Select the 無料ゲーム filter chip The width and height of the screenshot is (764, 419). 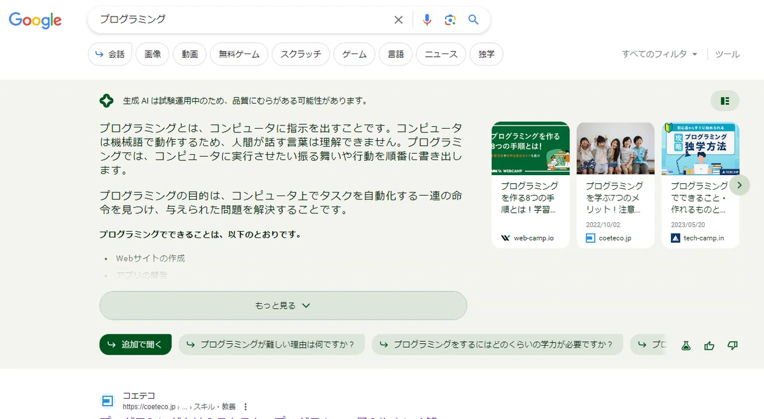tap(239, 54)
